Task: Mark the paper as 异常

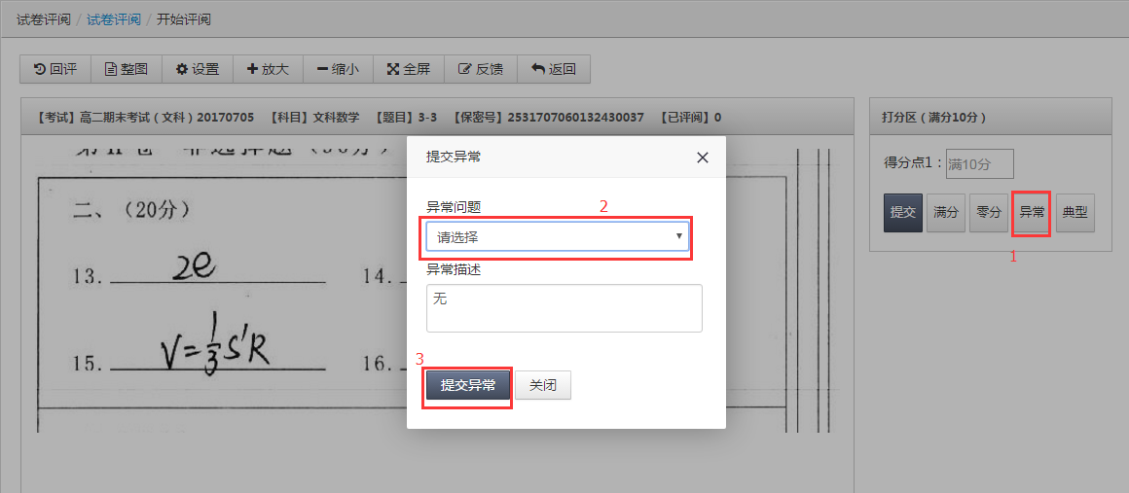Action: click(1032, 212)
